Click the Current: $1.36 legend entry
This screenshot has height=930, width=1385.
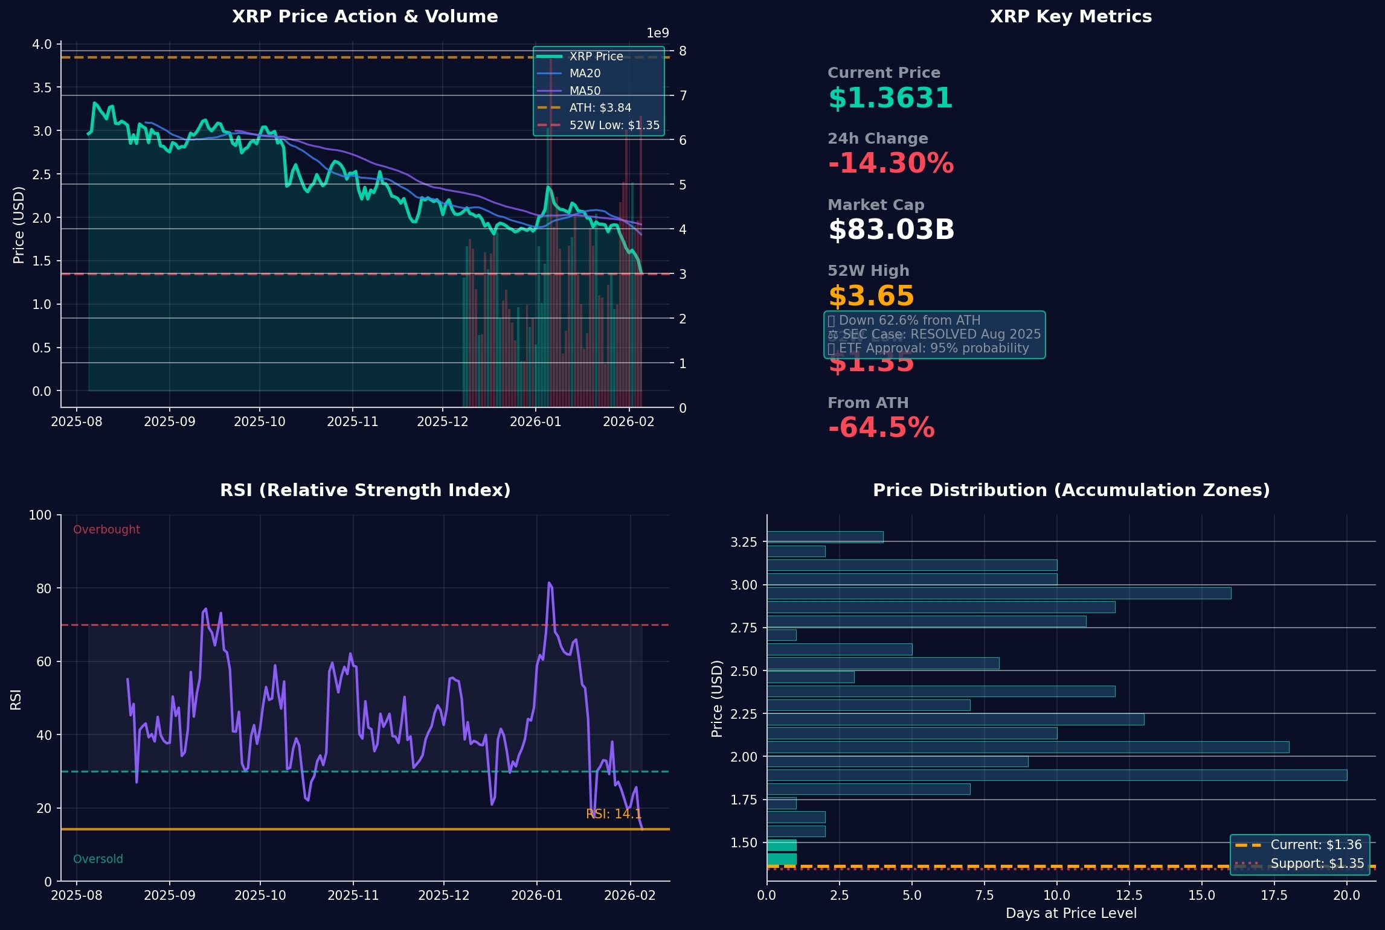pos(1316,845)
